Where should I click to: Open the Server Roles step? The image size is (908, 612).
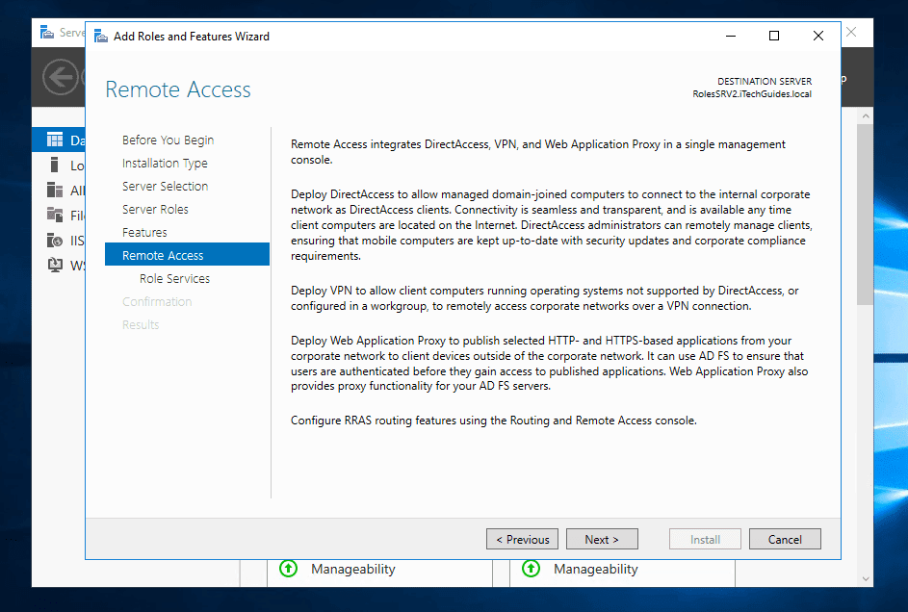click(155, 210)
